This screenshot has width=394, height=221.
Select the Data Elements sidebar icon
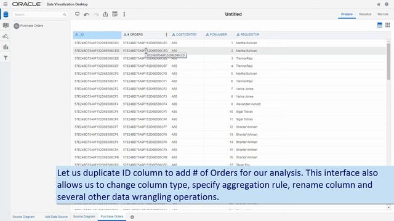coord(6,15)
